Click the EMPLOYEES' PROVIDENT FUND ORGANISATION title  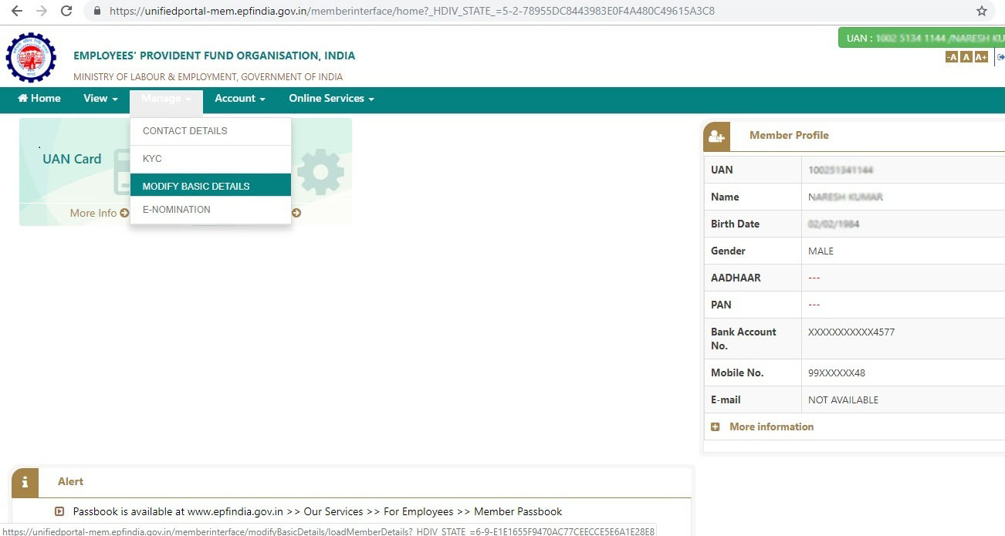(215, 56)
